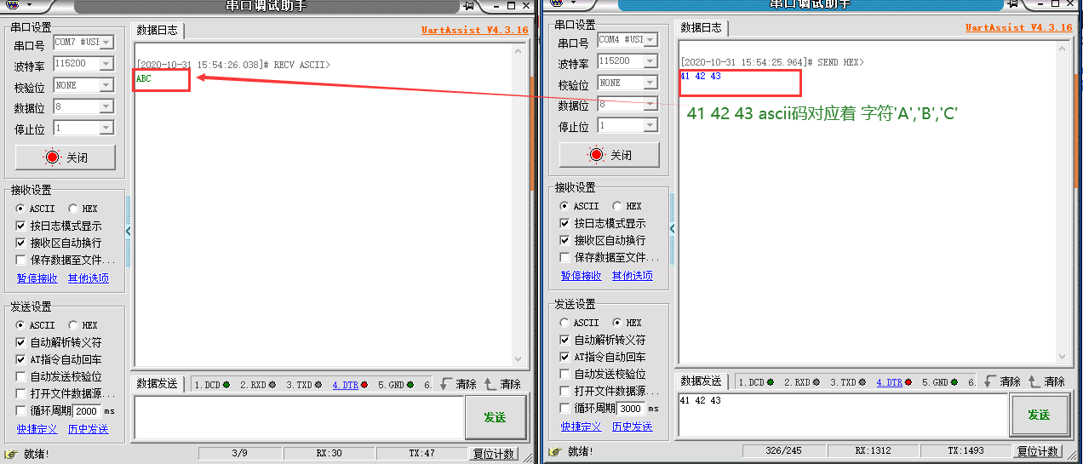Viewport: 1083px width, 464px height.
Task: Select 数据发送 tab in left window
Action: coord(158,384)
